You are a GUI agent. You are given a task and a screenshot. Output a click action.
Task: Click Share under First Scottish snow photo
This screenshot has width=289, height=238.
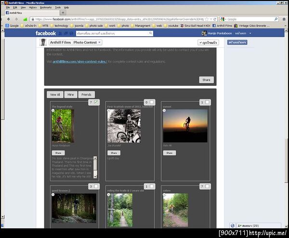click(114, 153)
